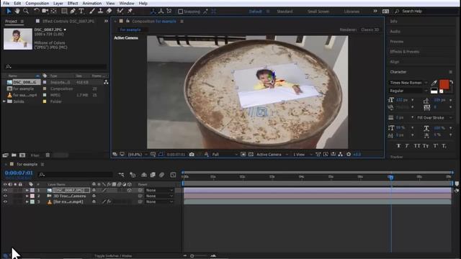Expand the Audio panel
The width and height of the screenshot is (461, 259).
395,32
